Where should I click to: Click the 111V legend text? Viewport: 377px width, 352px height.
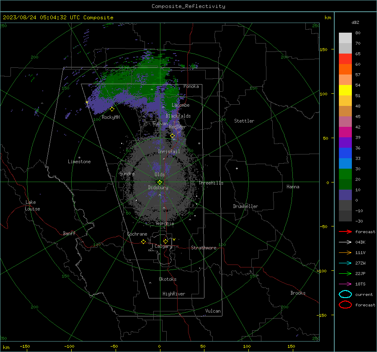pyautogui.click(x=360, y=252)
